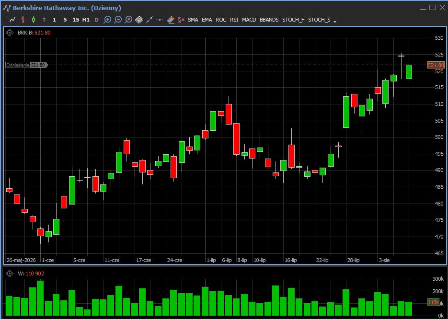Click the 530 price axis label
This screenshot has height=319, width=448.
click(x=439, y=38)
